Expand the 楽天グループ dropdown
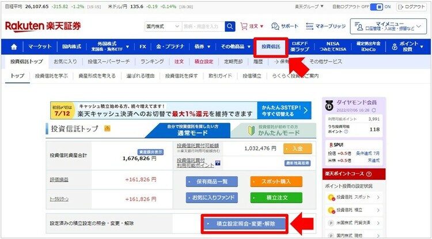Image resolution: width=432 pixels, height=239 pixels. coord(309,6)
